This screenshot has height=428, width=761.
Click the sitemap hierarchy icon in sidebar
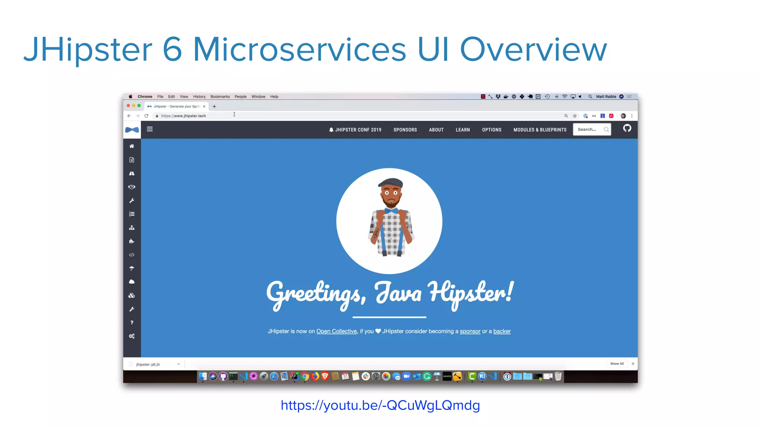[x=132, y=228]
